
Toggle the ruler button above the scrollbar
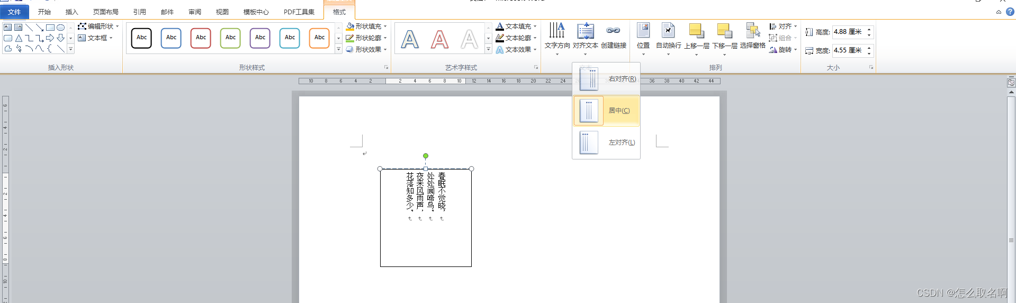pyautogui.click(x=1011, y=83)
